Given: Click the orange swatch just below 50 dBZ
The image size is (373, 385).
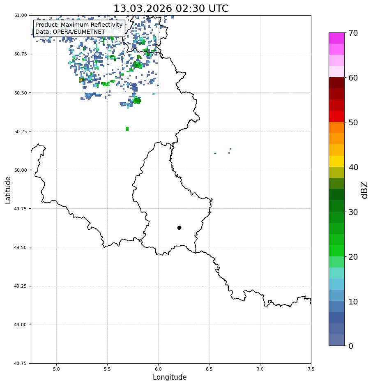Looking at the screenshot, I should pyautogui.click(x=337, y=128).
